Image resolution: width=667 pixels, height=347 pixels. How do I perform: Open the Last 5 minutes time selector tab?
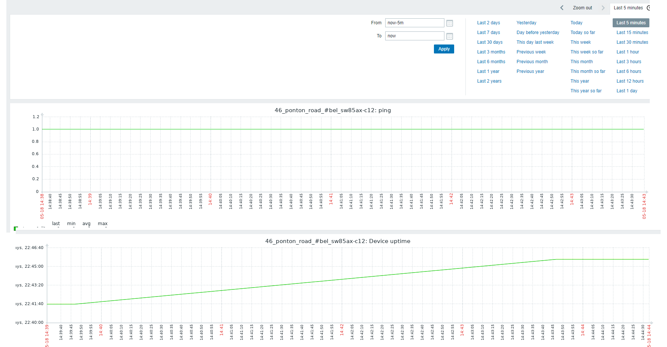click(x=628, y=8)
